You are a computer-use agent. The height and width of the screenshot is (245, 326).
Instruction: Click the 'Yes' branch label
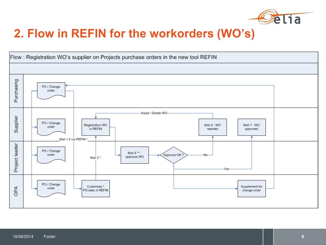tap(226, 169)
